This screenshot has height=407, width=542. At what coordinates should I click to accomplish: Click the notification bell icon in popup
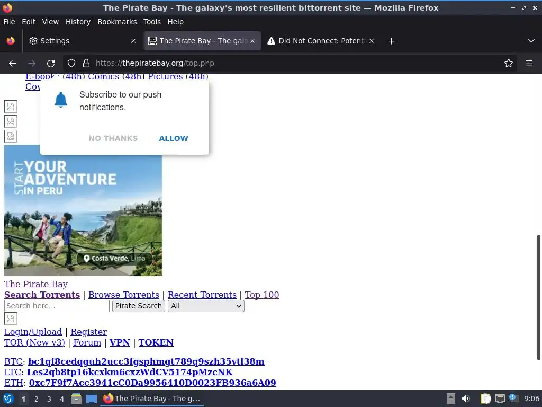point(61,100)
